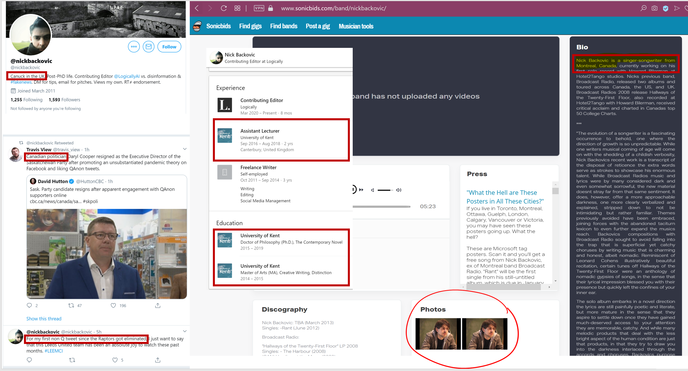Viewport: 688px width, 371px height.
Task: Like the Leeds United tweet
Action: pos(115,360)
